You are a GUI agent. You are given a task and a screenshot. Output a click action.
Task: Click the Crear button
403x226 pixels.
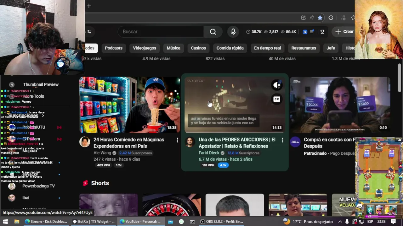click(344, 32)
